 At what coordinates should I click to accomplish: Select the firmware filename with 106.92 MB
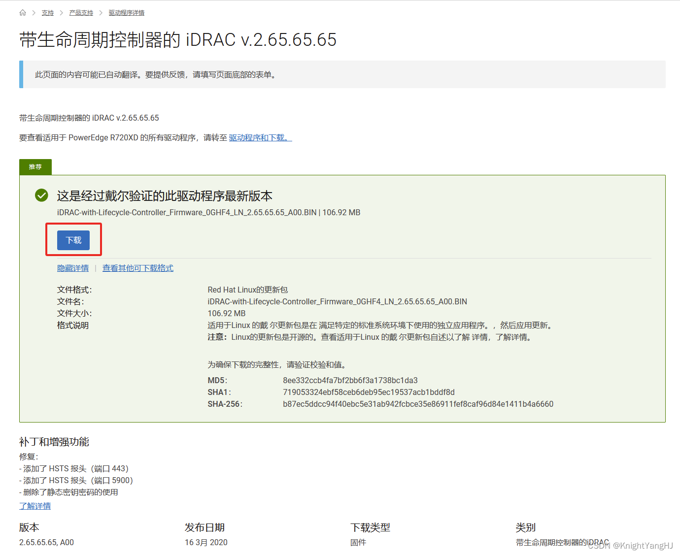click(208, 213)
